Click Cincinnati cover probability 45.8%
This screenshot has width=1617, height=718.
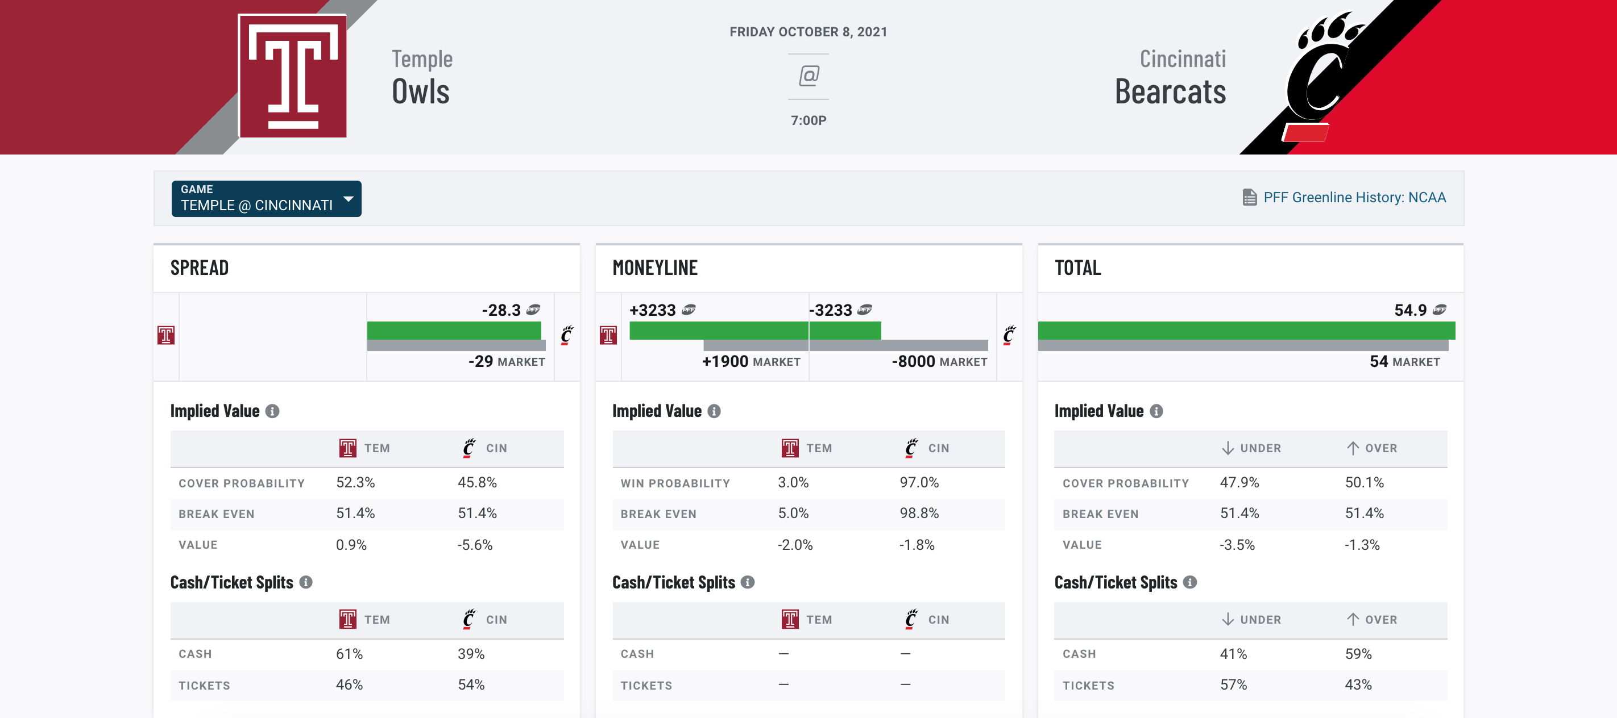[x=477, y=483]
